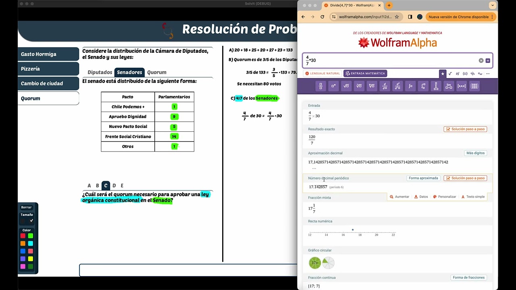Insert second derivative template
The height and width of the screenshot is (290, 516).
pyautogui.click(x=397, y=86)
